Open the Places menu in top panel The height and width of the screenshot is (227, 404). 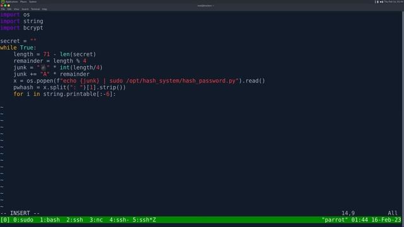tap(23, 2)
